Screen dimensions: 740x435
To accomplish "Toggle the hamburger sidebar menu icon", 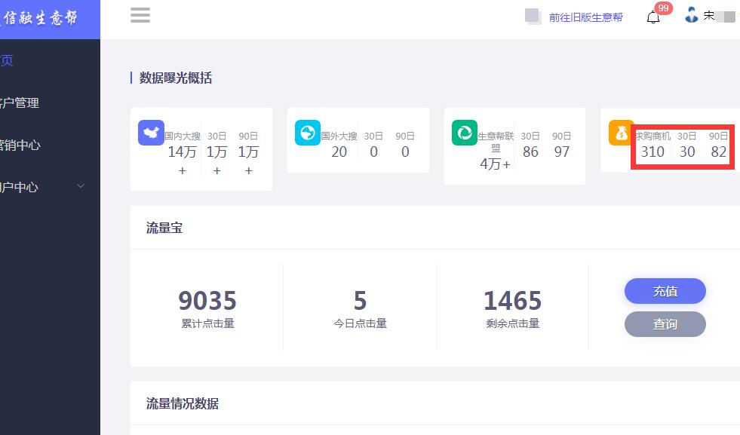I will pos(140,16).
